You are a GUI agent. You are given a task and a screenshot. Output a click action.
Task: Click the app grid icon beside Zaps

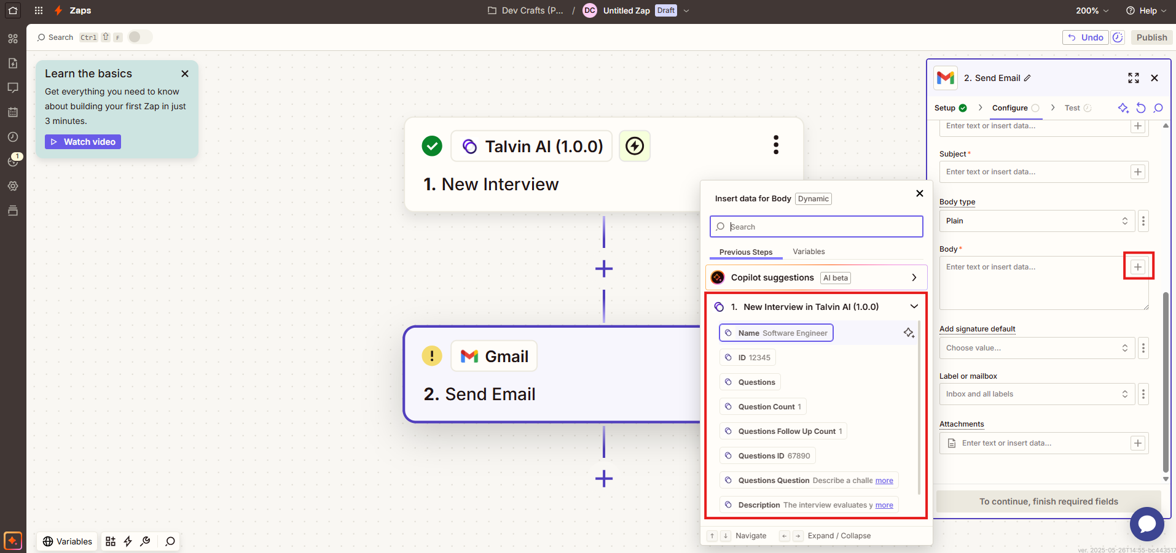tap(39, 10)
